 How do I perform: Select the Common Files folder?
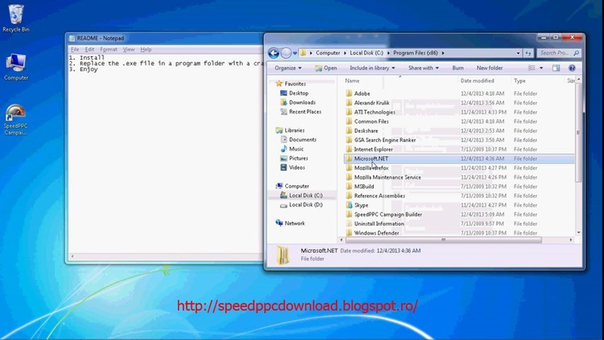(x=371, y=121)
